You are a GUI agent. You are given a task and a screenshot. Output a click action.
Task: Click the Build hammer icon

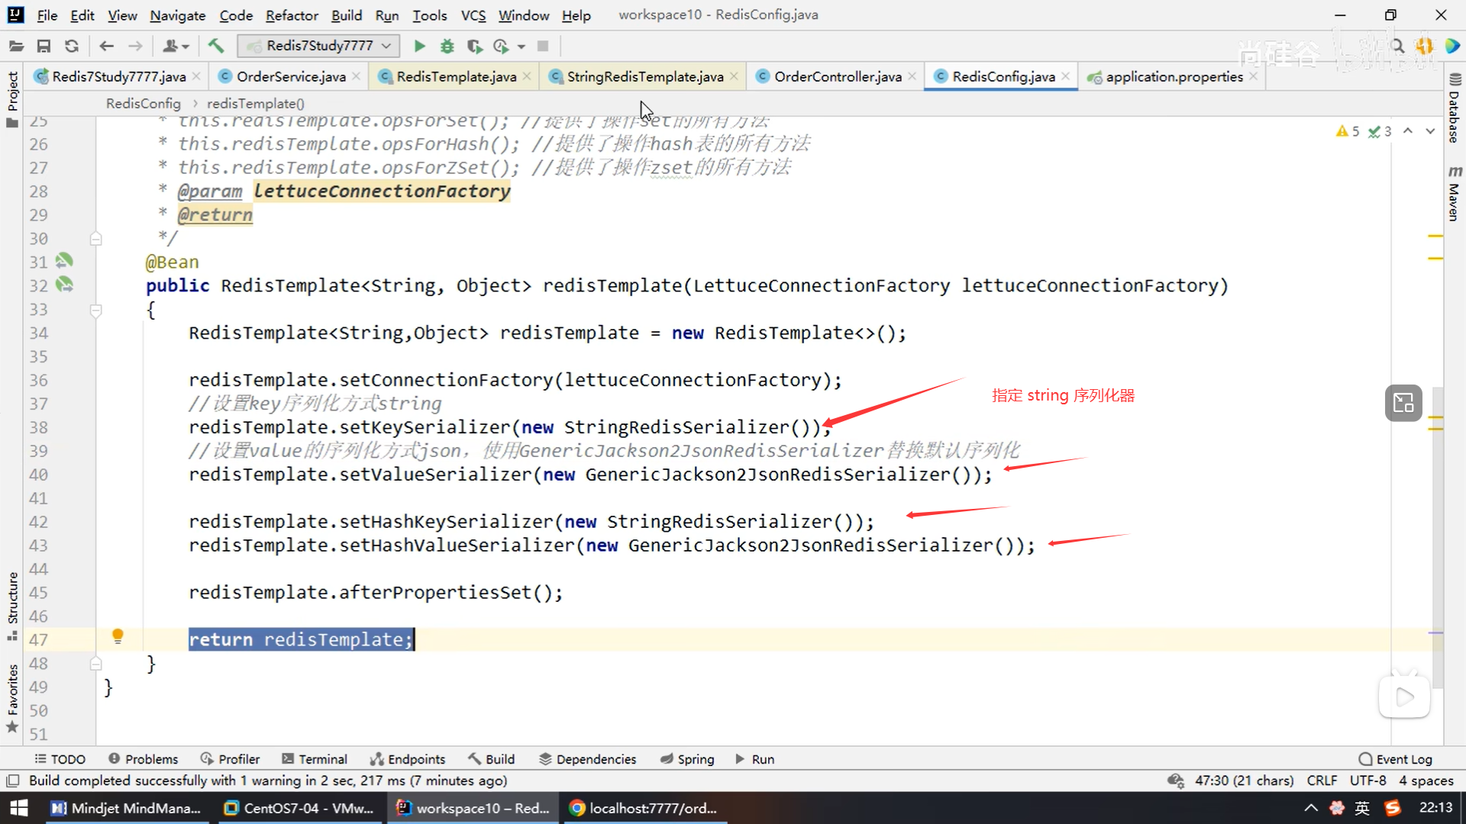pos(216,47)
